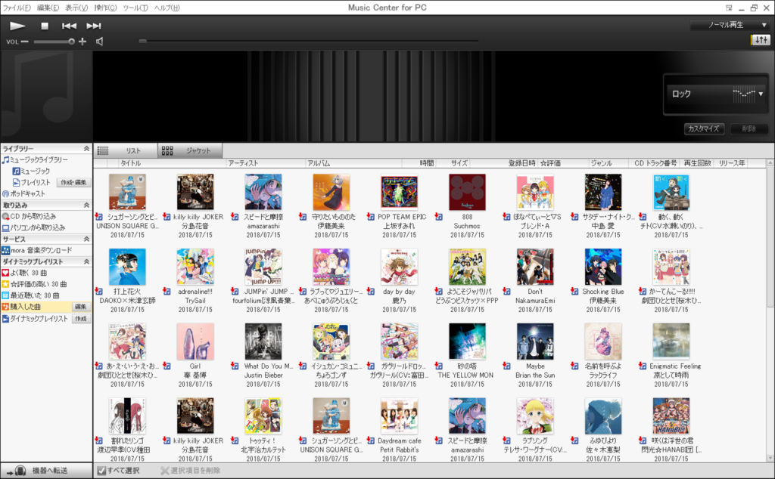The image size is (775, 479).
Task: Mute audio with the speaker icon
Action: (x=99, y=42)
